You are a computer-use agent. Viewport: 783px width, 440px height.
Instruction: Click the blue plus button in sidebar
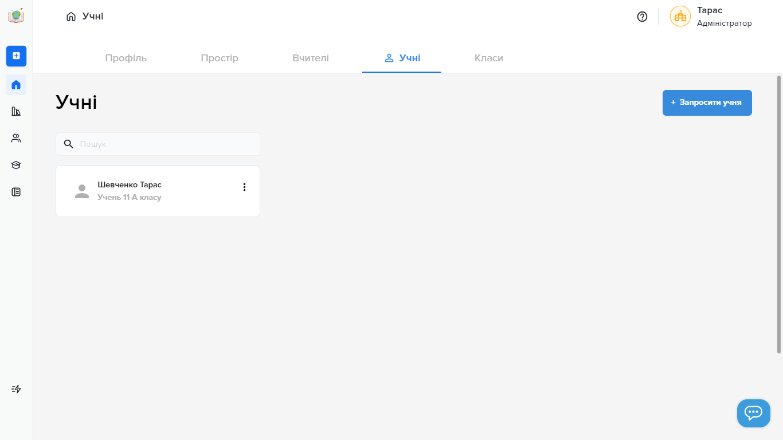(16, 56)
